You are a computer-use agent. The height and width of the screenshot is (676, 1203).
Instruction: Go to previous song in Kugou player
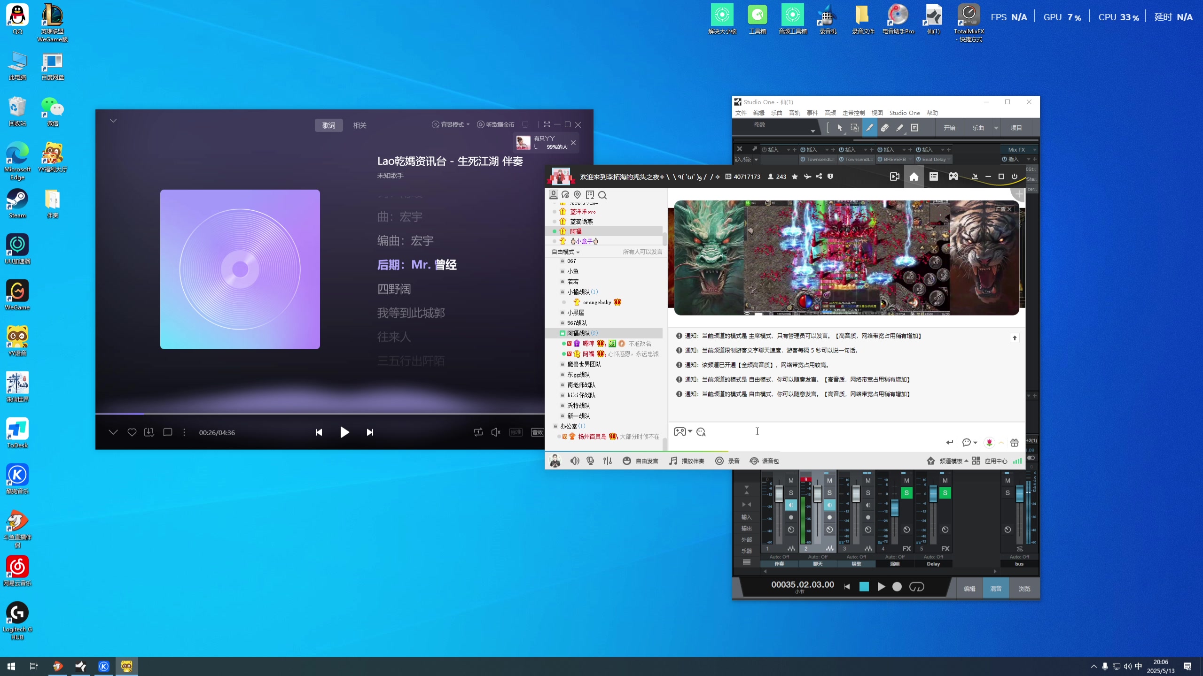click(x=319, y=432)
